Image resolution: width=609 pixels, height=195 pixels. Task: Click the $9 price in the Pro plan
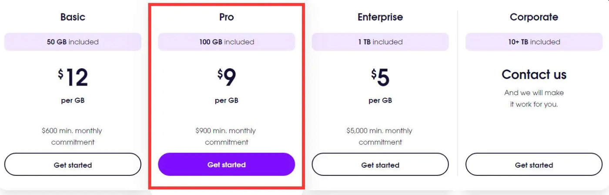pyautogui.click(x=227, y=78)
